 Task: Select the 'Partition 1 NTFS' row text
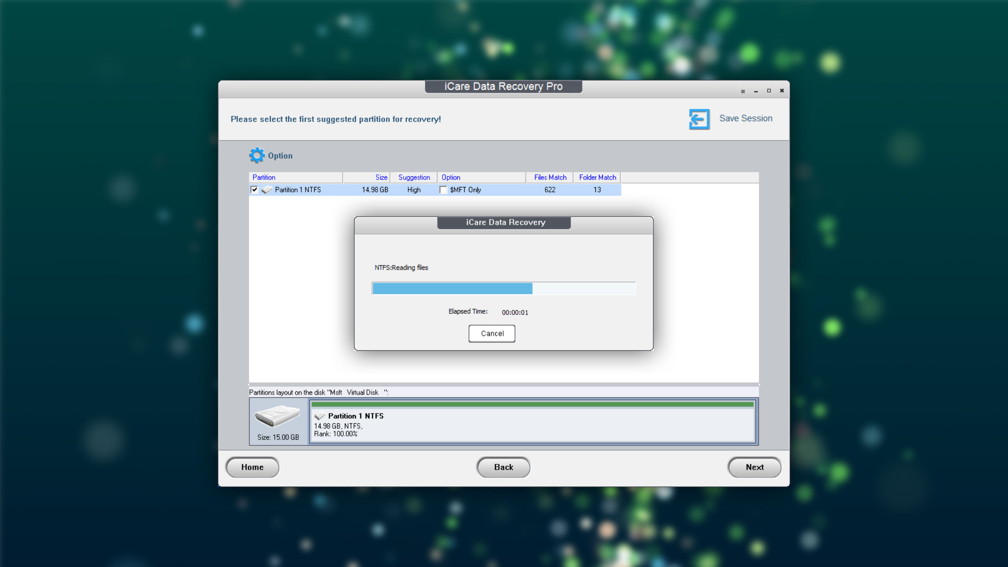pyautogui.click(x=298, y=190)
